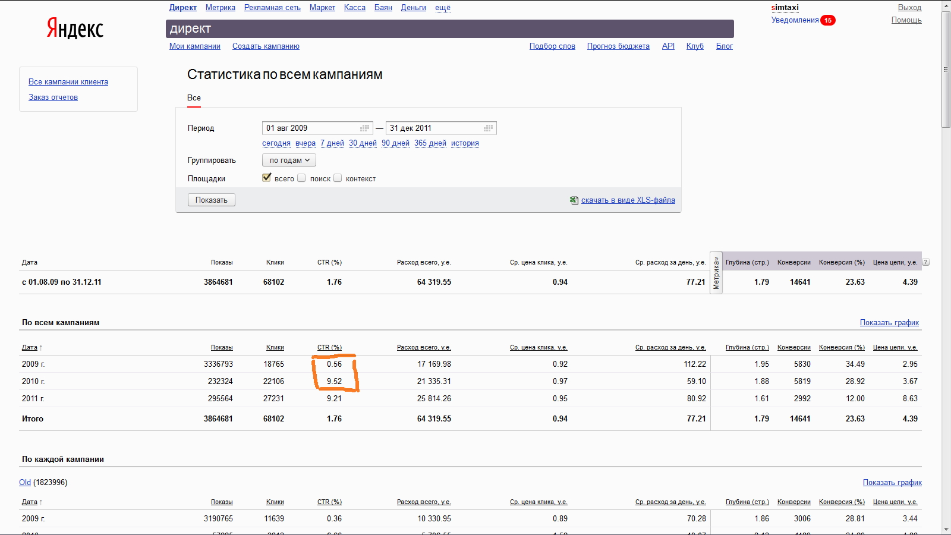Image resolution: width=951 pixels, height=535 pixels.
Task: Open the Помощь help link
Action: pos(906,20)
